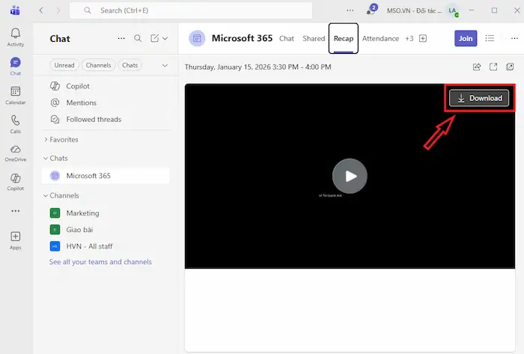This screenshot has height=354, width=524.
Task: Open OneDrive from the sidebar
Action: (x=15, y=153)
